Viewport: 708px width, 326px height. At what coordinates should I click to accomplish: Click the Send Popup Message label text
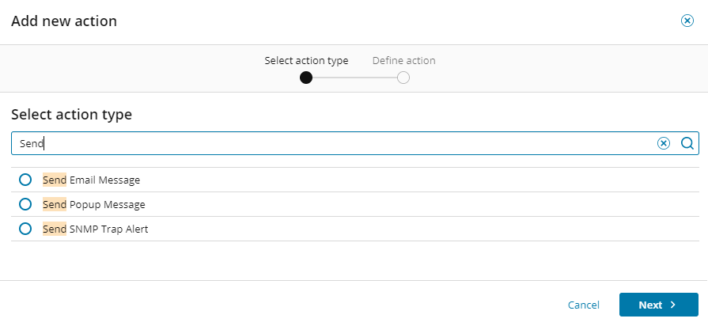(94, 204)
